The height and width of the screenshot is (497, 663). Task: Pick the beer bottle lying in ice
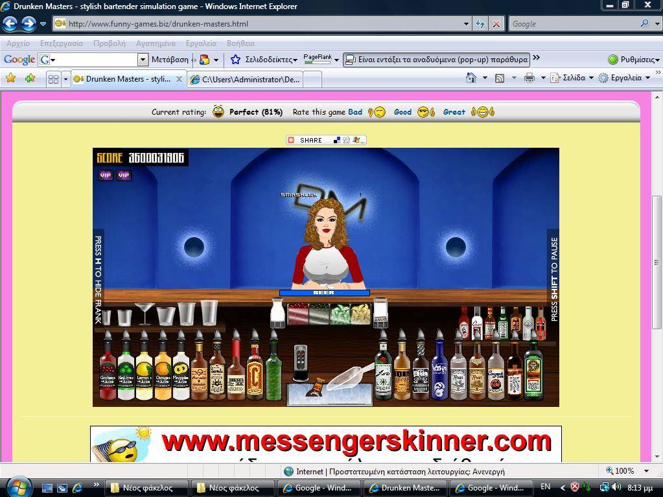[x=316, y=387]
